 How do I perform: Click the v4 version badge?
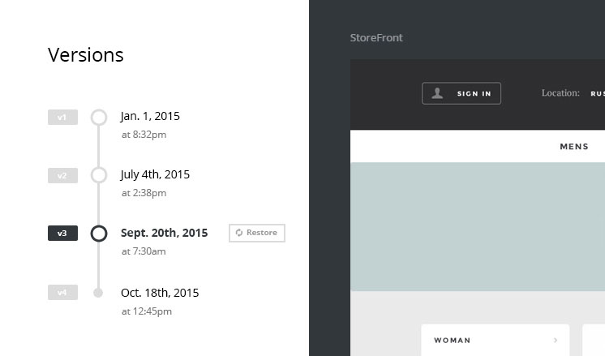click(x=62, y=293)
